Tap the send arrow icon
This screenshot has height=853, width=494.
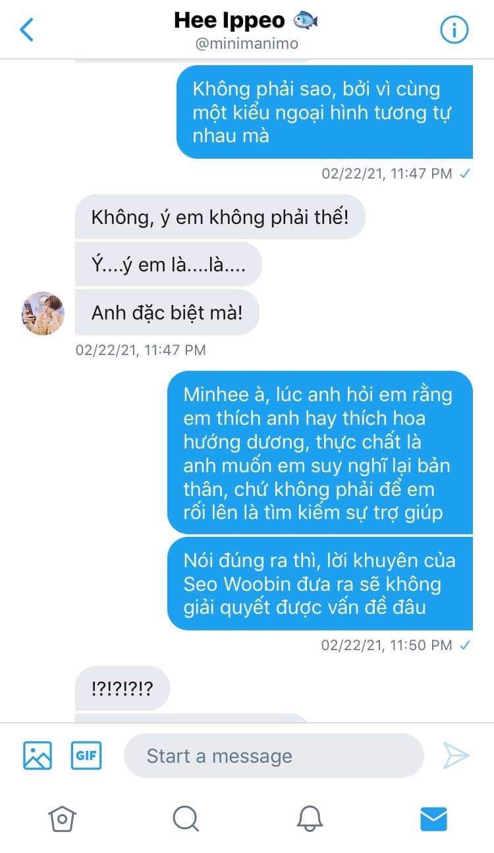point(456,756)
